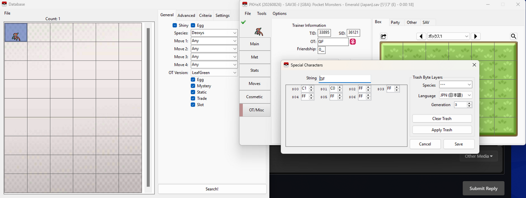This screenshot has width=526, height=198.
Task: Open the Options menu
Action: [x=279, y=14]
